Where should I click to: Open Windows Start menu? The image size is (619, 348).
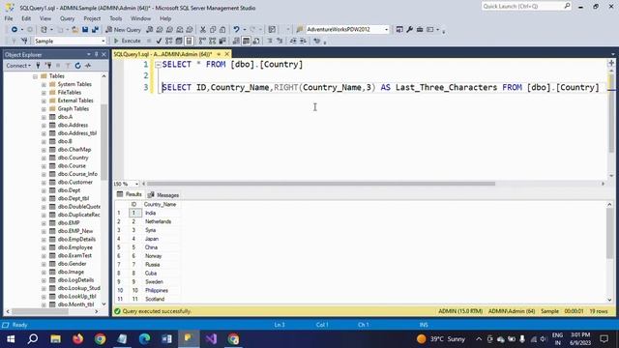pos(11,339)
